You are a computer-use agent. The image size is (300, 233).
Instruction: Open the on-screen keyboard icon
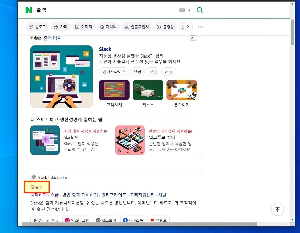point(182,10)
